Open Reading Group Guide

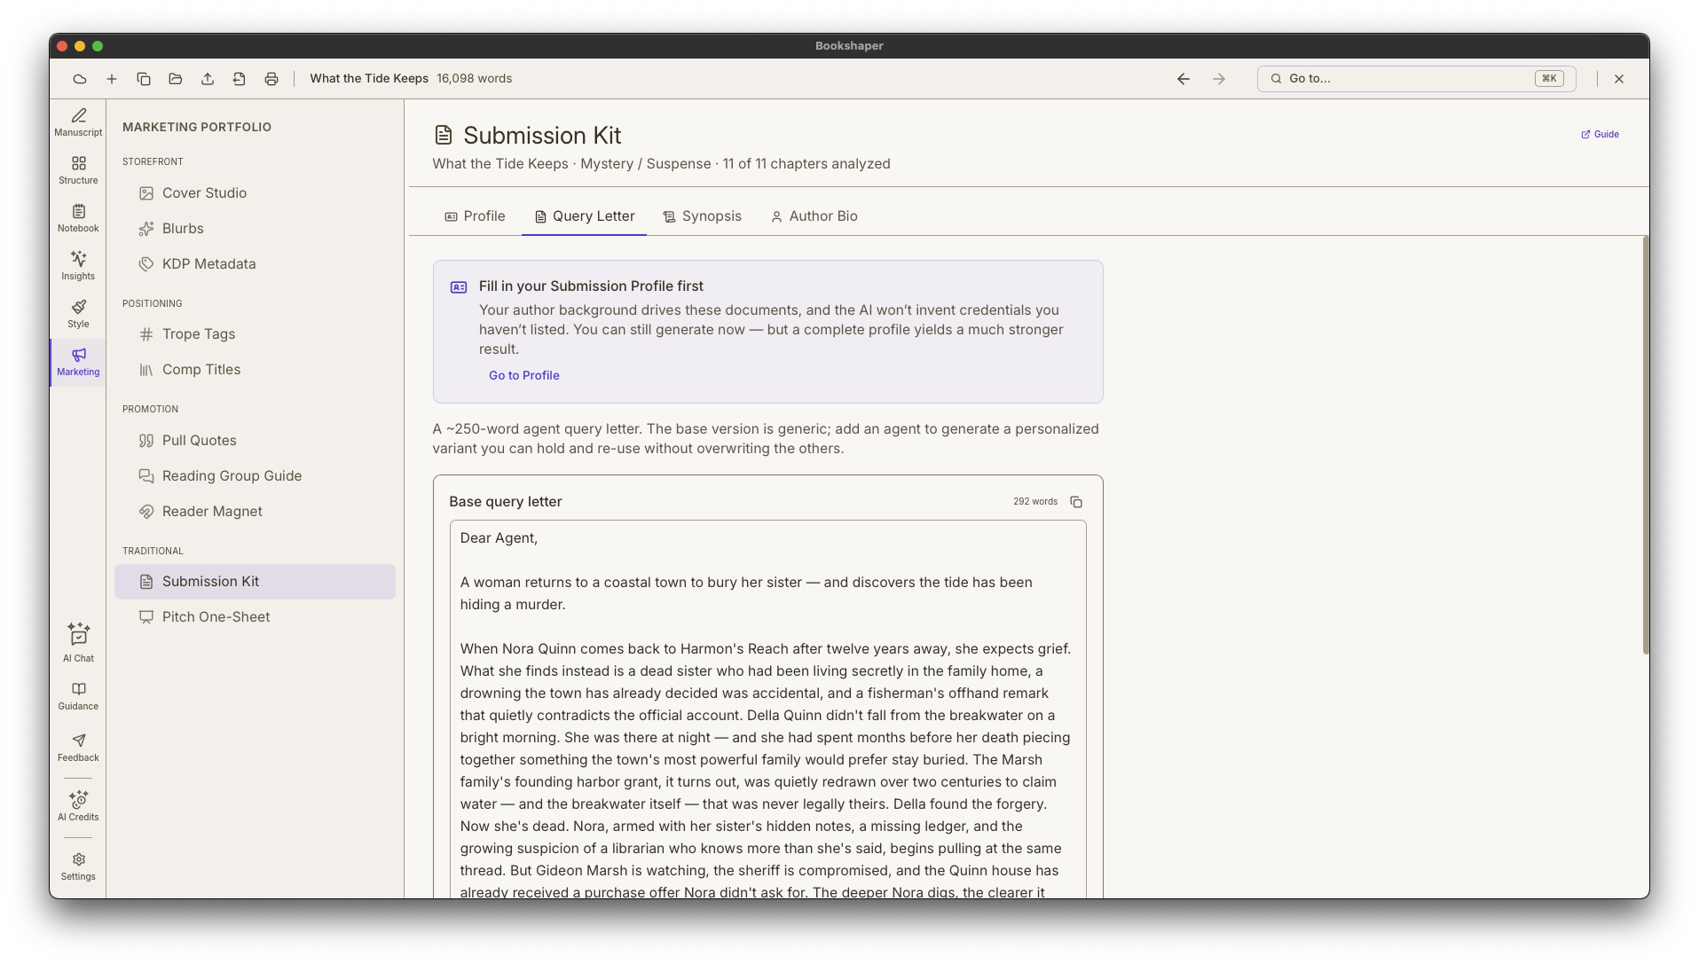[255, 476]
